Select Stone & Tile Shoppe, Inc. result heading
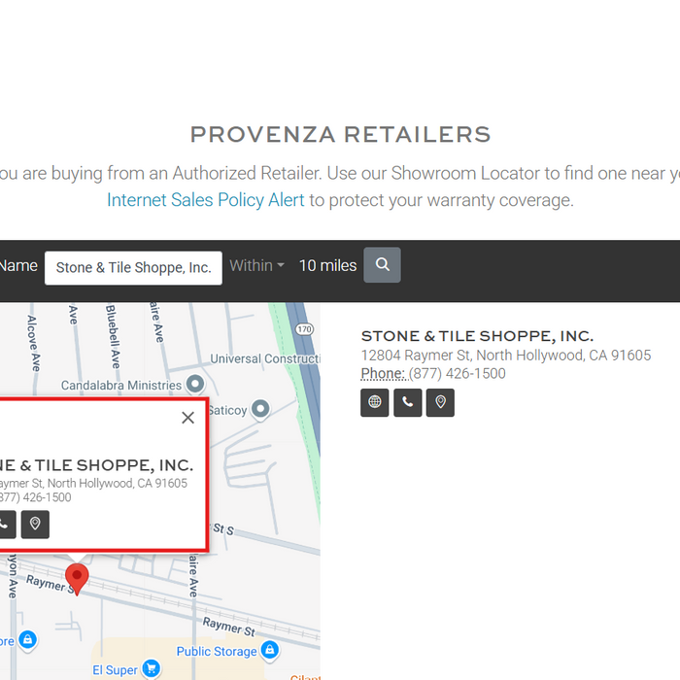The width and height of the screenshot is (680, 680). (477, 336)
